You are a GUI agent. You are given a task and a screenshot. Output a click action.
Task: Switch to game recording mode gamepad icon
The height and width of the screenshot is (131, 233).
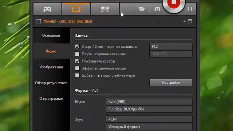pos(47,9)
